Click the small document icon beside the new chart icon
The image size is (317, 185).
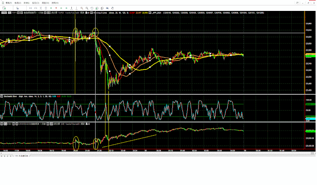(17, 8)
